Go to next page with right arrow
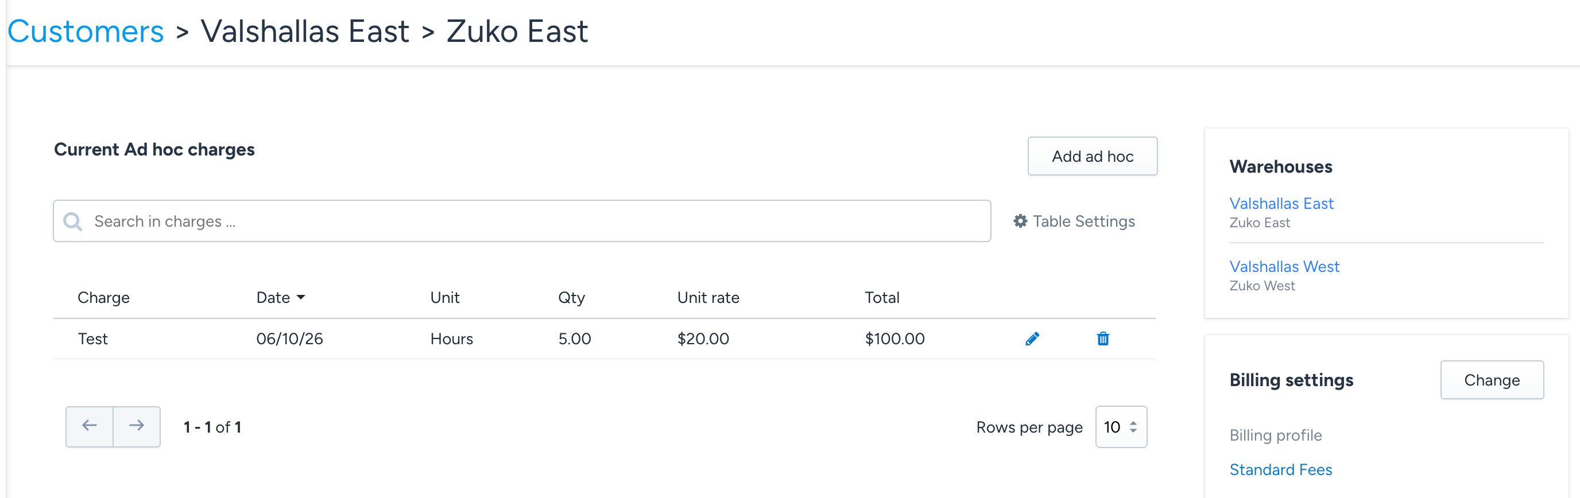1580x498 pixels. 137,426
